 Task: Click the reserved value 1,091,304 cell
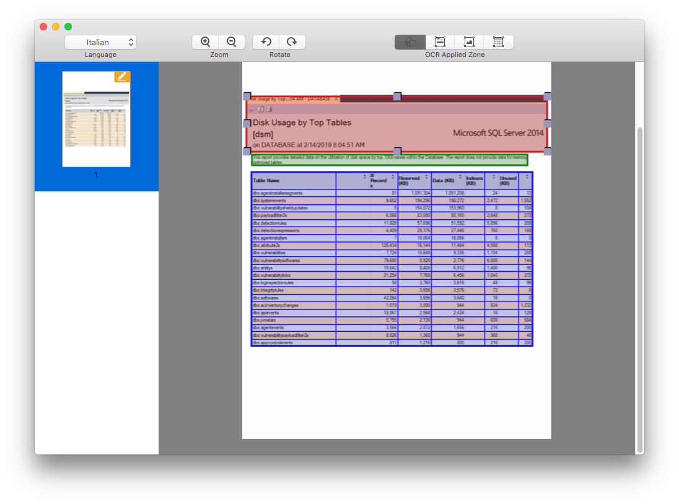pos(421,193)
